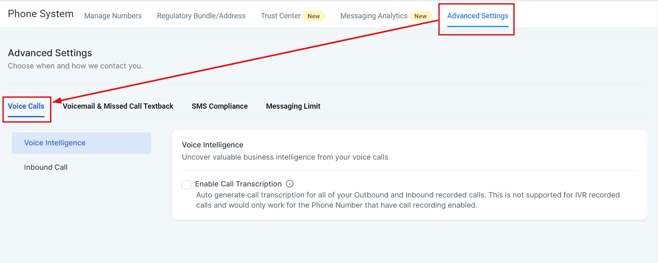
Task: Tick the Enable Call Transcription checkbox
Action: pos(187,184)
